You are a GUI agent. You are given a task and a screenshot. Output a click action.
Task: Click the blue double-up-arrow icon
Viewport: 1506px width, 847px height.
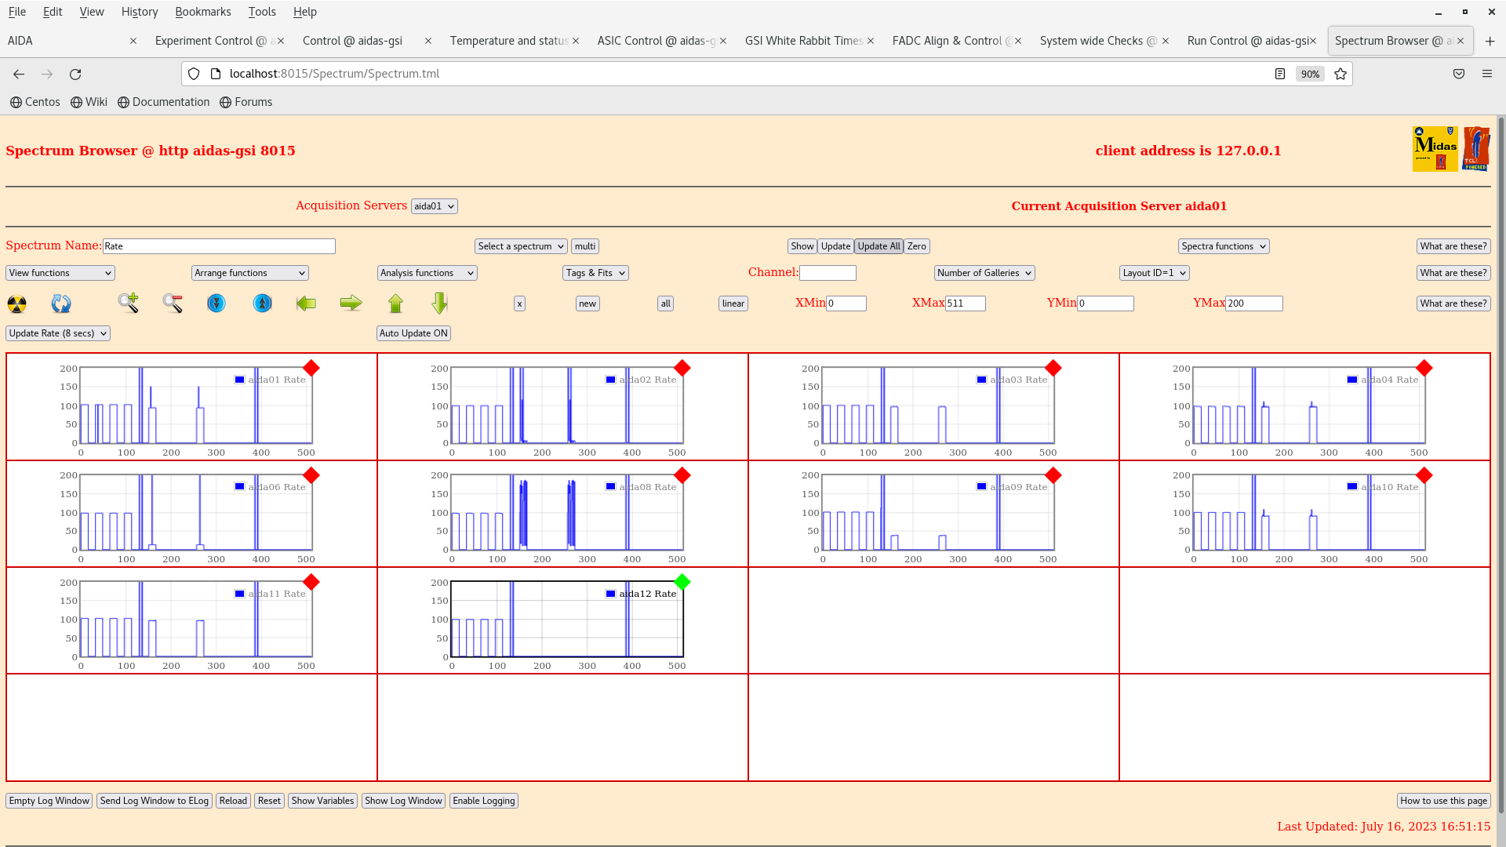point(263,303)
